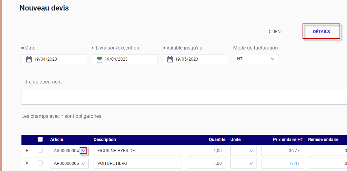Click the Description column header
This screenshot has height=171, width=347.
(x=105, y=139)
